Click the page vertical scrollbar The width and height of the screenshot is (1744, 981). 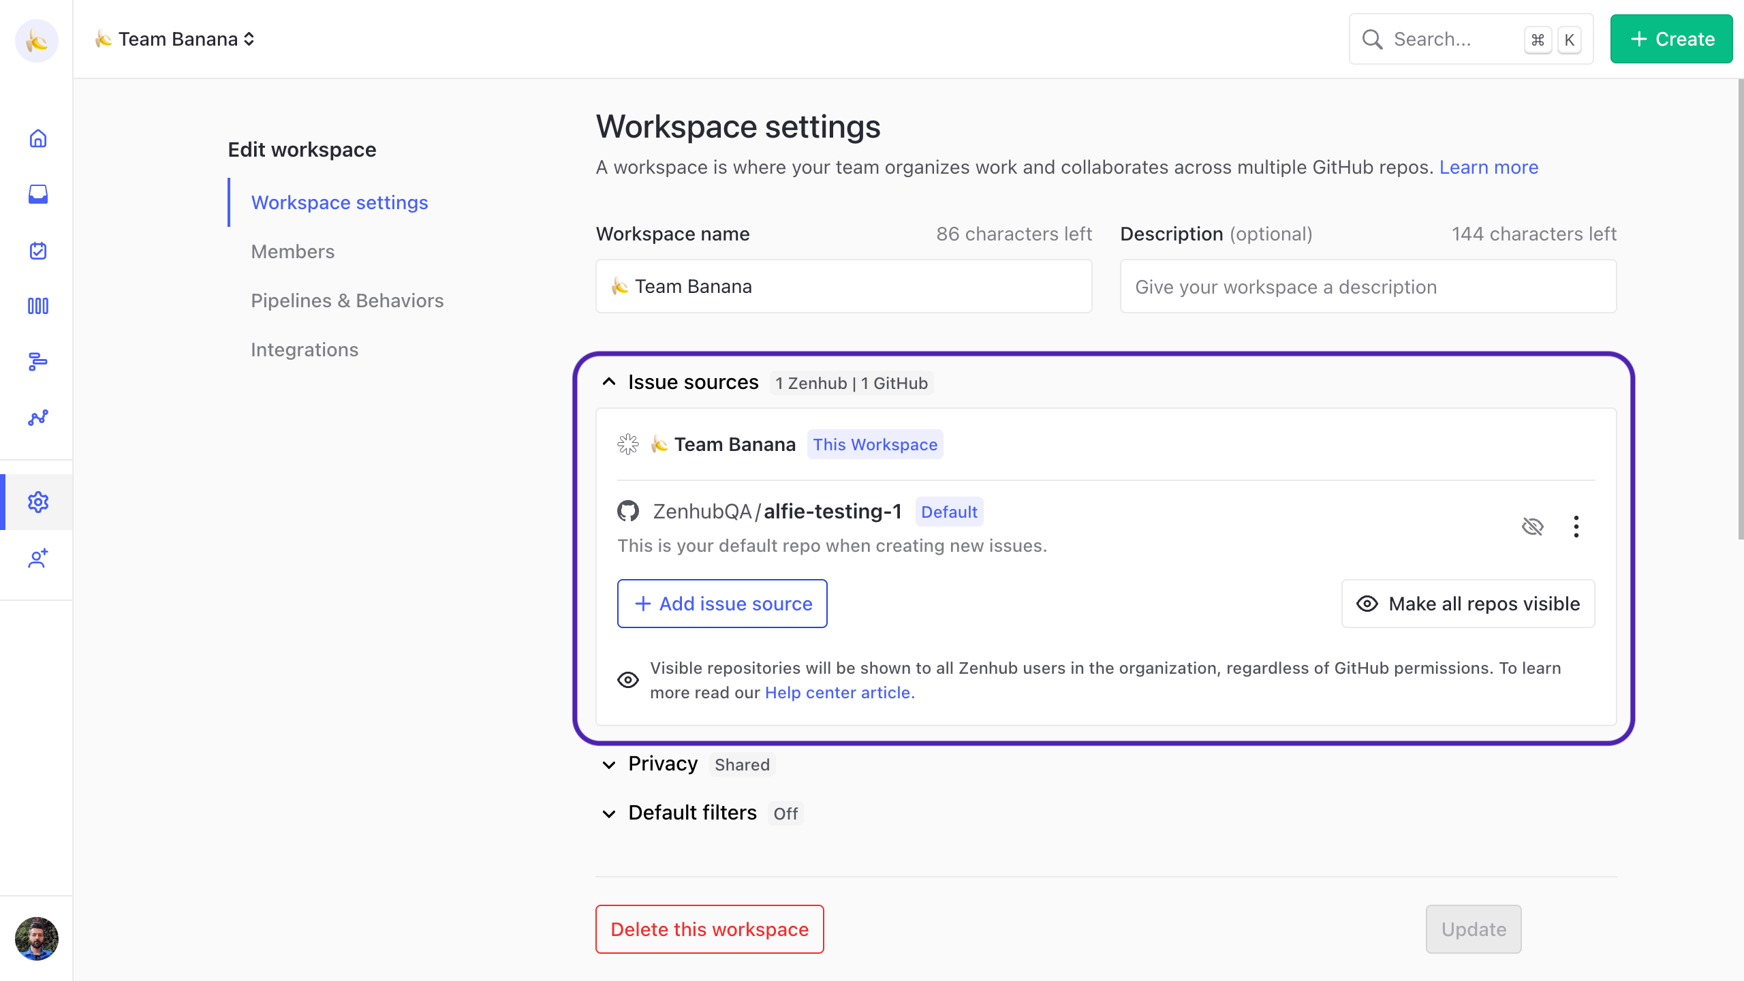(x=1740, y=310)
